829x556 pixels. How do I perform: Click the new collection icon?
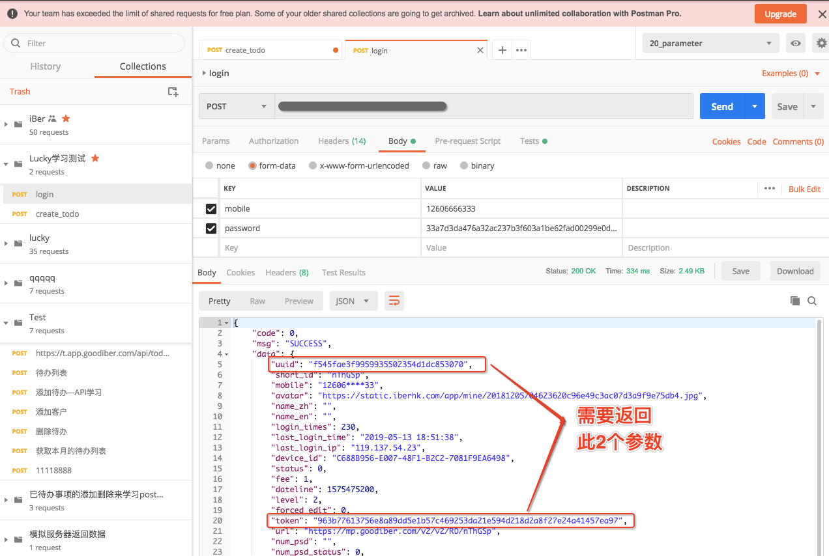pos(173,92)
